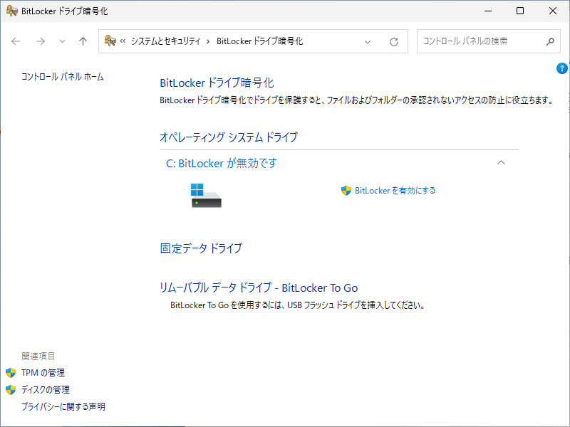570x427 pixels.
Task: Go up one level with the up arrow
Action: pyautogui.click(x=83, y=41)
